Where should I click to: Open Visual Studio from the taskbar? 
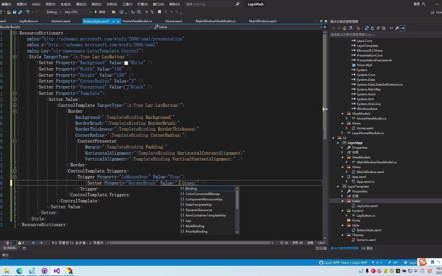tap(57, 271)
